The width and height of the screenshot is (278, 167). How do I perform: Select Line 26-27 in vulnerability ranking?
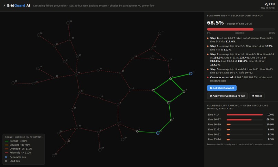(241, 119)
